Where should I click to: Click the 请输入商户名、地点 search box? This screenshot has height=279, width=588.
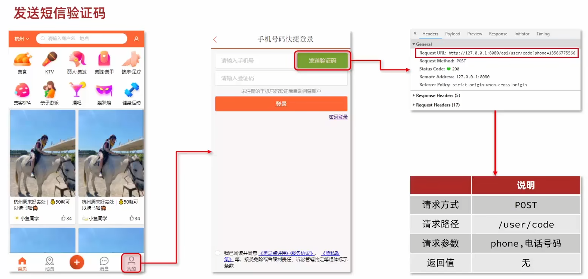coord(82,38)
